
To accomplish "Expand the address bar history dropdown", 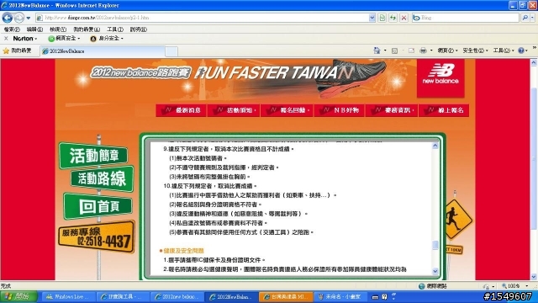I will point(372,18).
